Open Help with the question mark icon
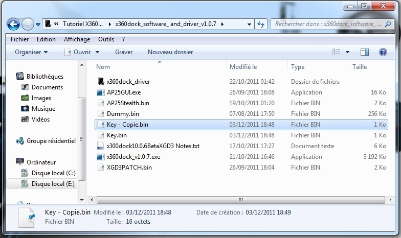Screen dimensions: 401x238 coord(383,52)
